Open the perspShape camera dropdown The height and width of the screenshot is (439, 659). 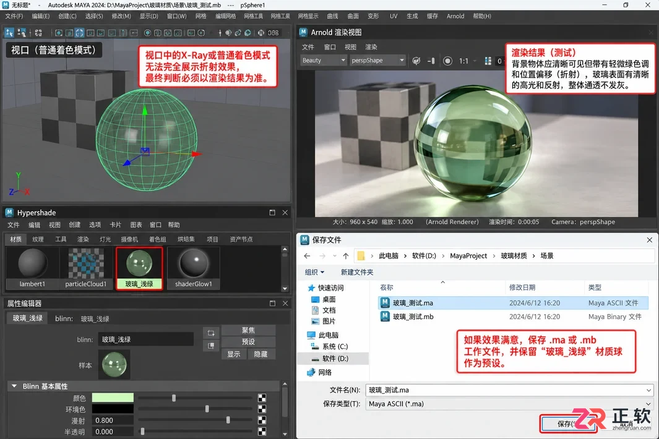[x=377, y=61]
